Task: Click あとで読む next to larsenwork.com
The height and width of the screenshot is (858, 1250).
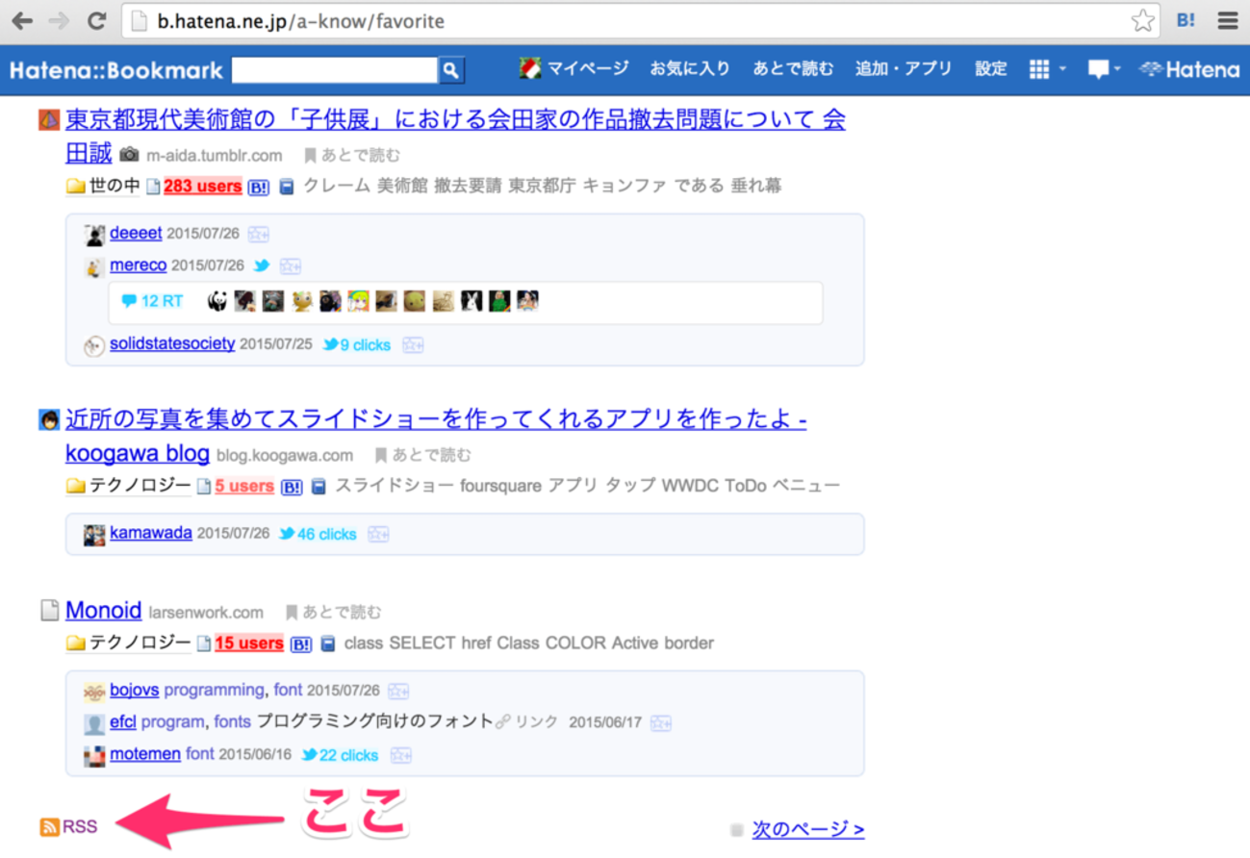Action: click(333, 612)
